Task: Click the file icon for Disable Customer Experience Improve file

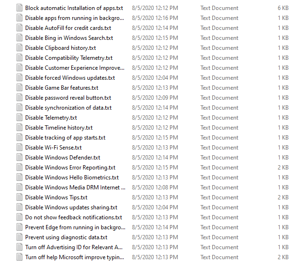Action: (x=19, y=68)
